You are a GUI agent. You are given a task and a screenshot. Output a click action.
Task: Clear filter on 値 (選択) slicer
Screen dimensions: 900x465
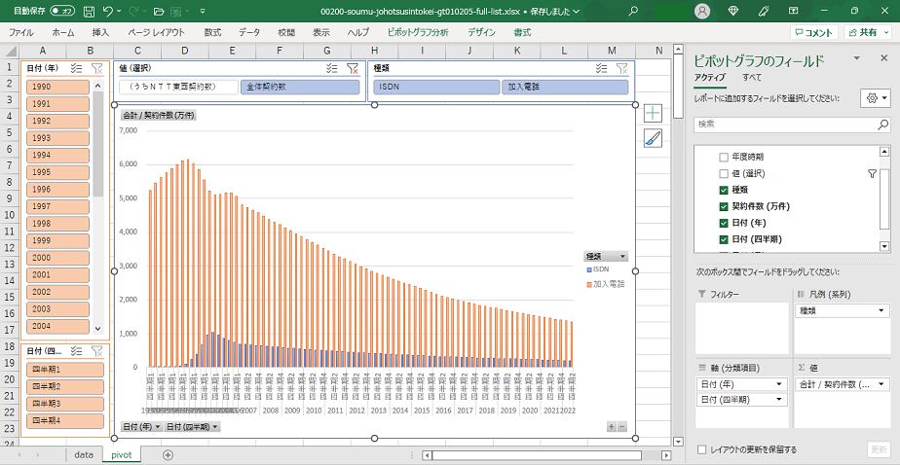click(x=353, y=69)
